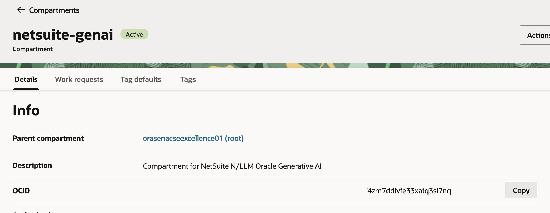Open the orasenacseexcellence01 (root) parent link

[x=193, y=138]
